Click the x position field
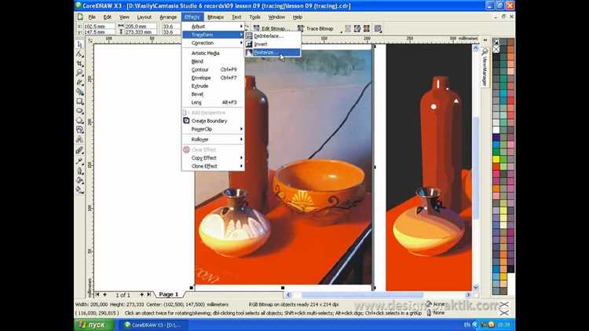The height and width of the screenshot is (331, 589). (x=98, y=26)
